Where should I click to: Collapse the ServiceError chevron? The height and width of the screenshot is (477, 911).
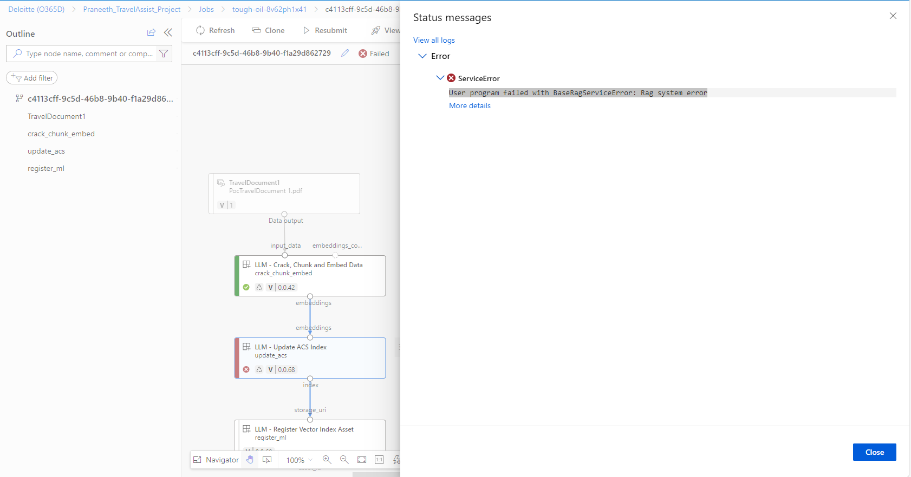(x=440, y=78)
